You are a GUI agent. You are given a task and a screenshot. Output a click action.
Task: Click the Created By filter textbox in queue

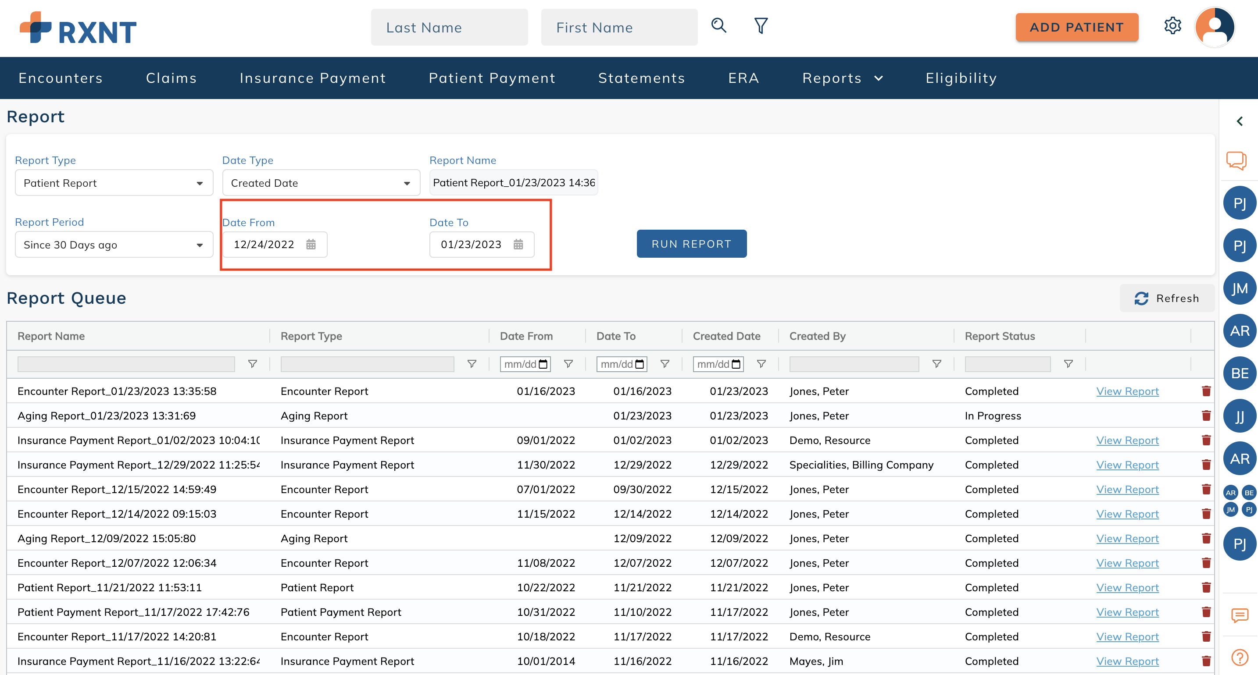854,364
